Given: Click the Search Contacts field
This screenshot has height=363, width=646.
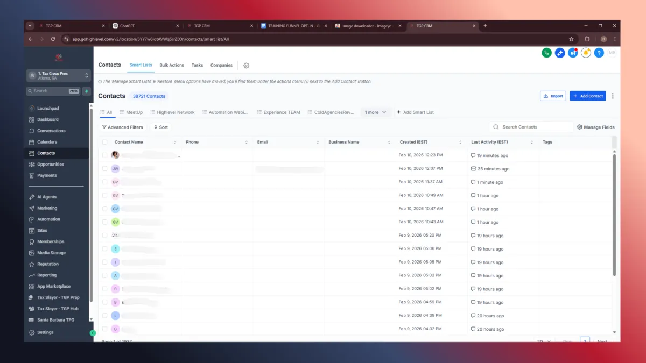Looking at the screenshot, I should click(x=531, y=127).
